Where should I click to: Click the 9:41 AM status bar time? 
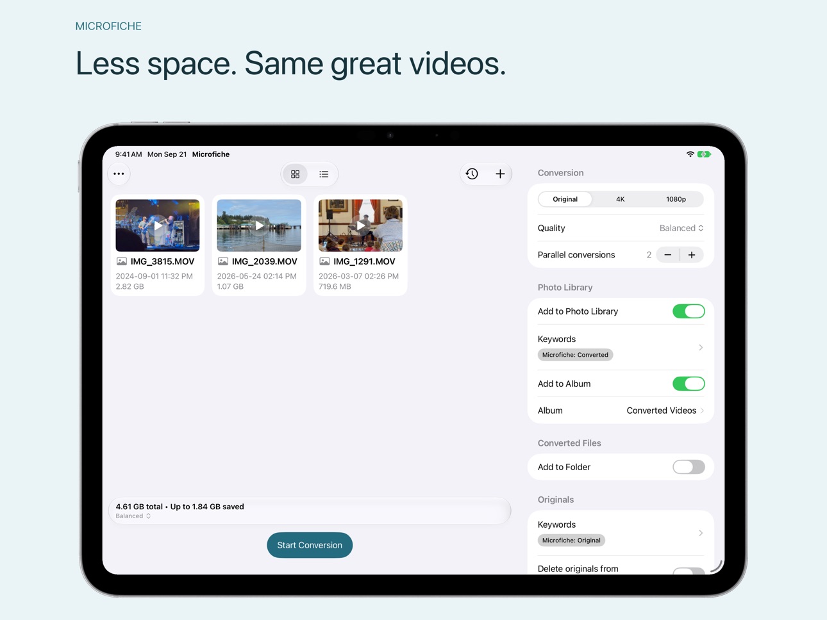(128, 154)
